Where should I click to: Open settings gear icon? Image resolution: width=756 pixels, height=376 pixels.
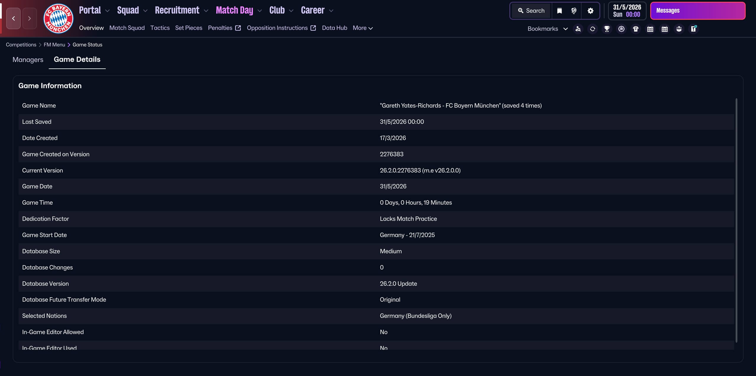pyautogui.click(x=590, y=11)
